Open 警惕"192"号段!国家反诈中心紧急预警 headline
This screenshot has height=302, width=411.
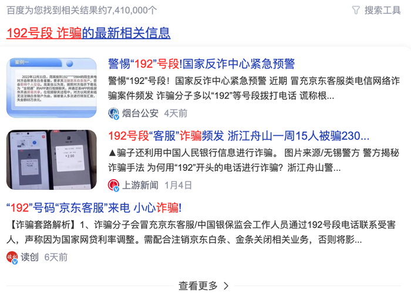pyautogui.click(x=201, y=64)
